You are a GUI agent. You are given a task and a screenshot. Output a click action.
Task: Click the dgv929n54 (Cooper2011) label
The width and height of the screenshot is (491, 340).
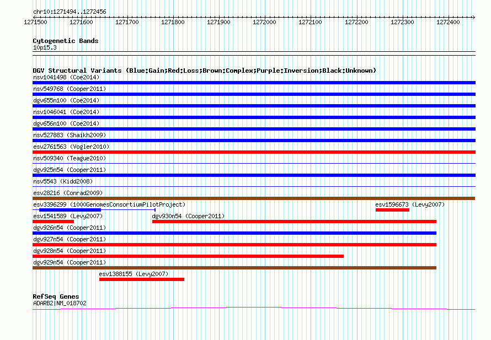70,262
